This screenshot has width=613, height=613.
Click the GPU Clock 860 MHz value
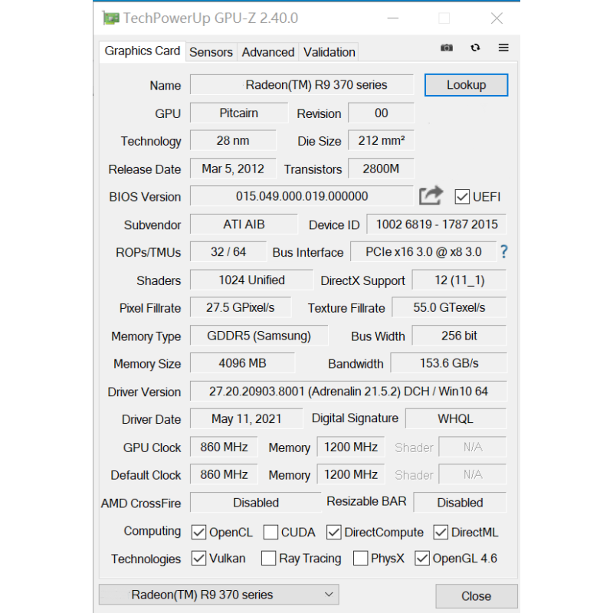224,446
